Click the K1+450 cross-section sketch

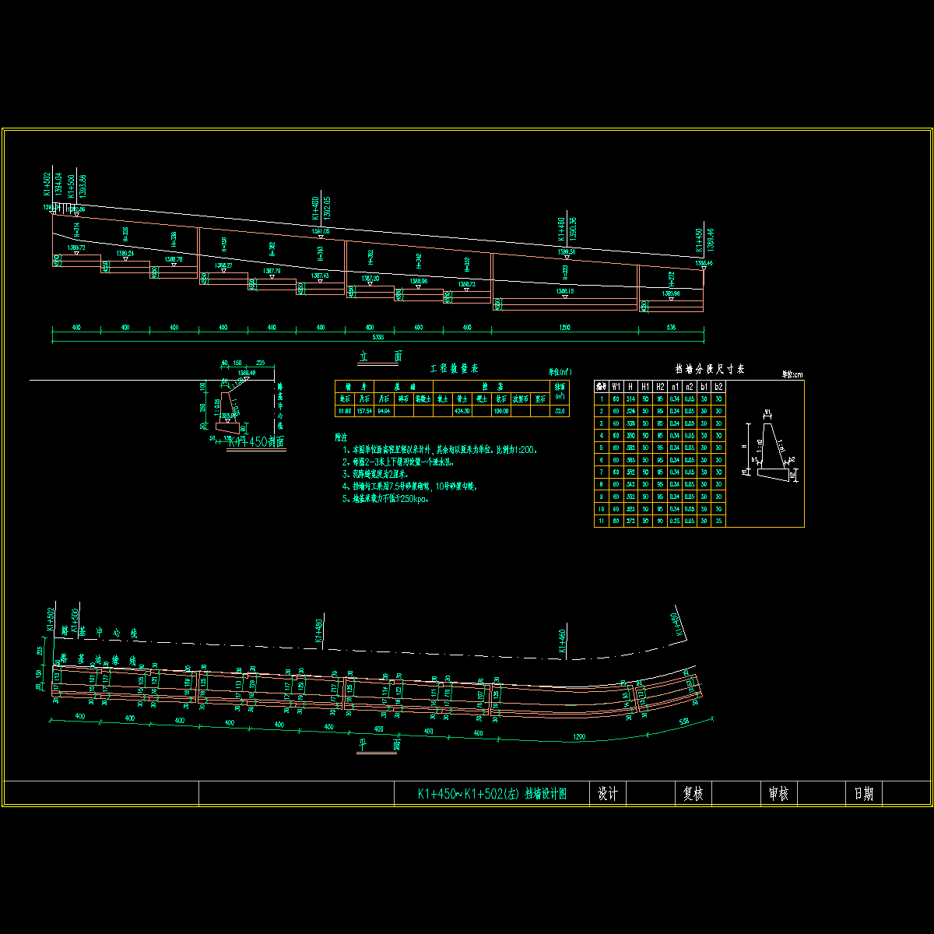click(233, 409)
